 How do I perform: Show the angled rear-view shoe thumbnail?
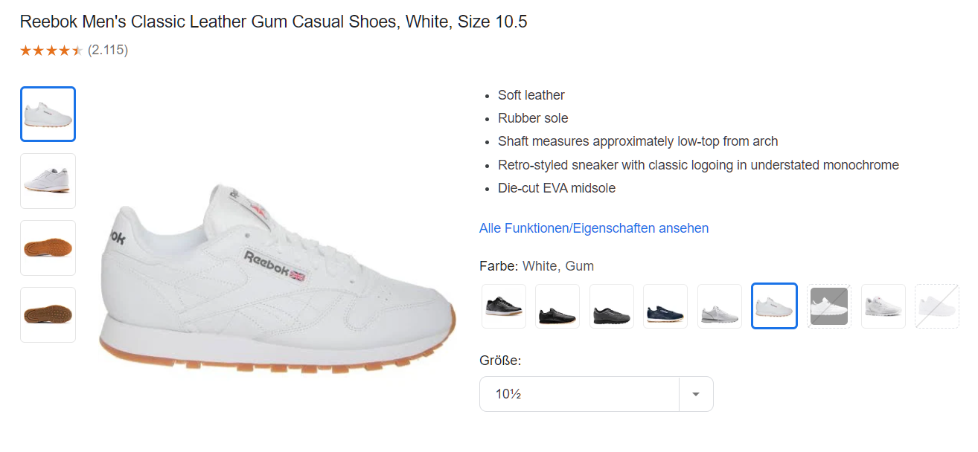[48, 181]
